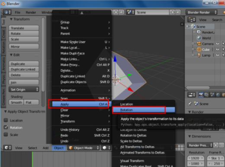Hide the Cube using its eye icon
This screenshot has width=225, height=167.
tap(218, 49)
